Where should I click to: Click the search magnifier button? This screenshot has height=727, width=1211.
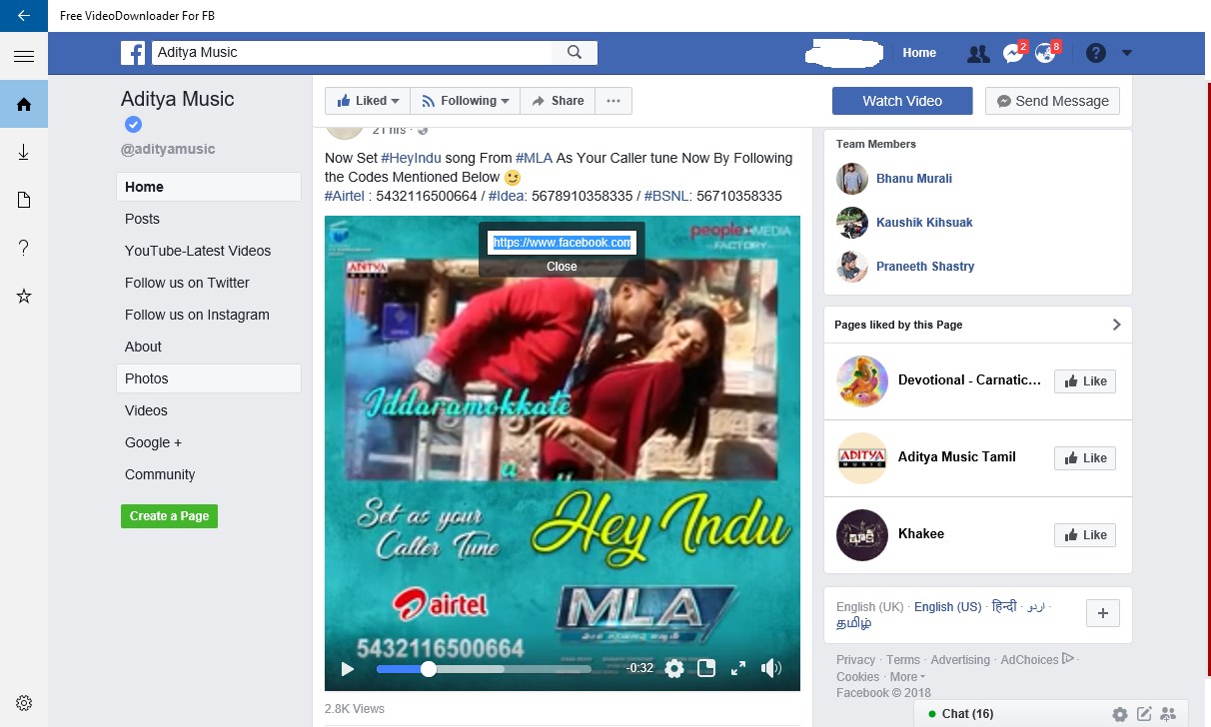point(575,53)
